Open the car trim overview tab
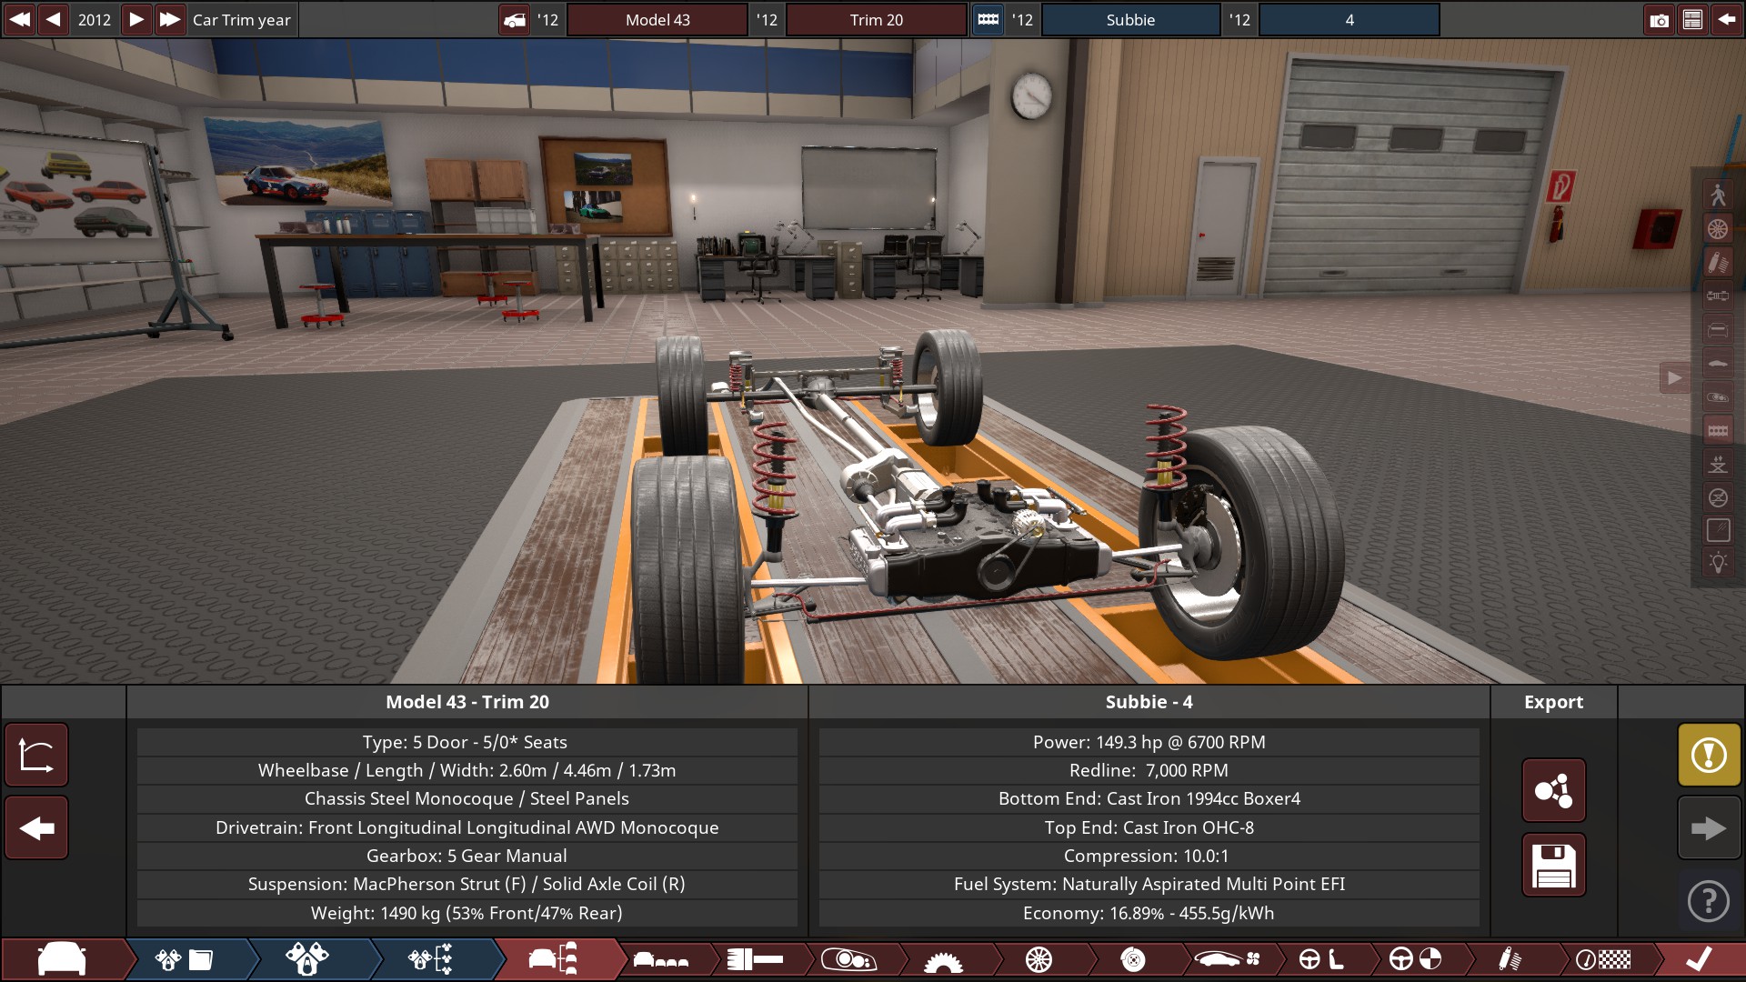Image resolution: width=1746 pixels, height=982 pixels. tap(555, 959)
